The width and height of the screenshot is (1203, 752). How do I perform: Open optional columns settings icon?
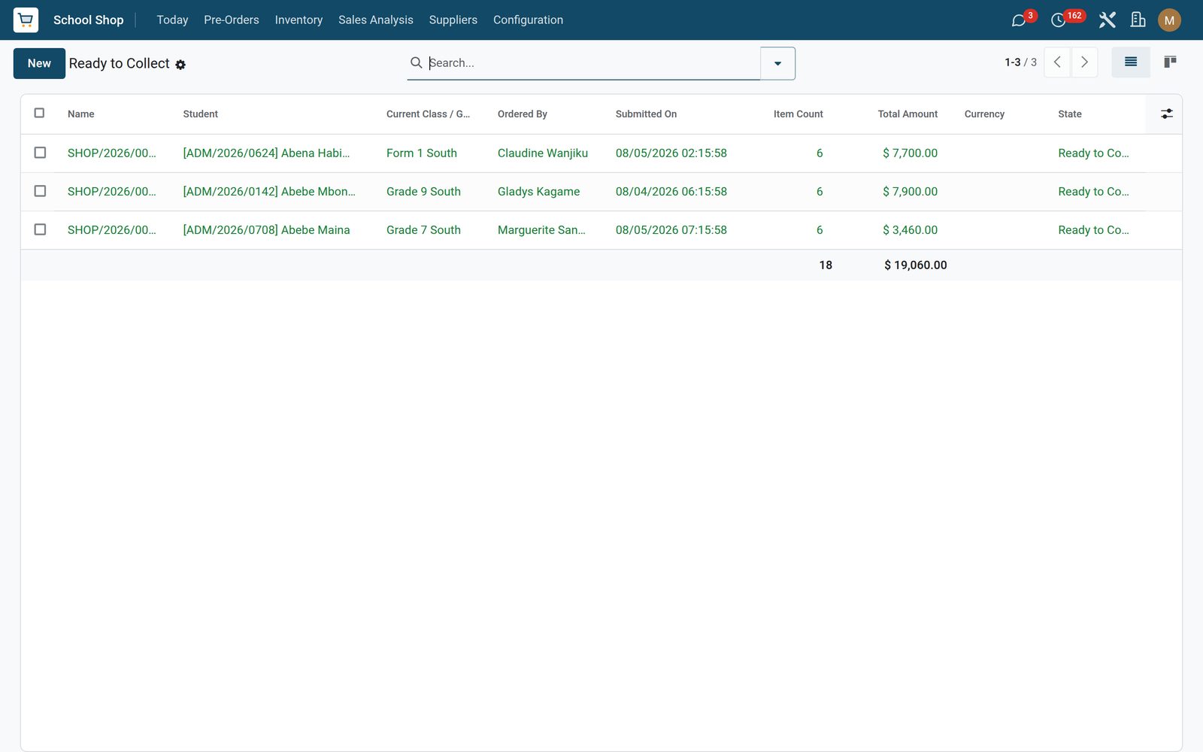coord(1167,114)
